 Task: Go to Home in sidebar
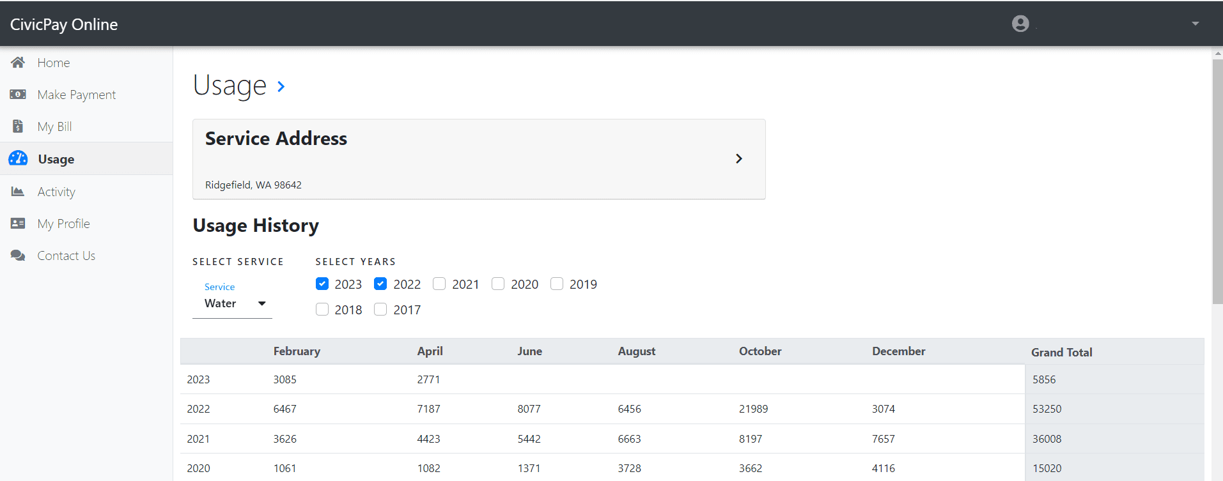(86, 62)
